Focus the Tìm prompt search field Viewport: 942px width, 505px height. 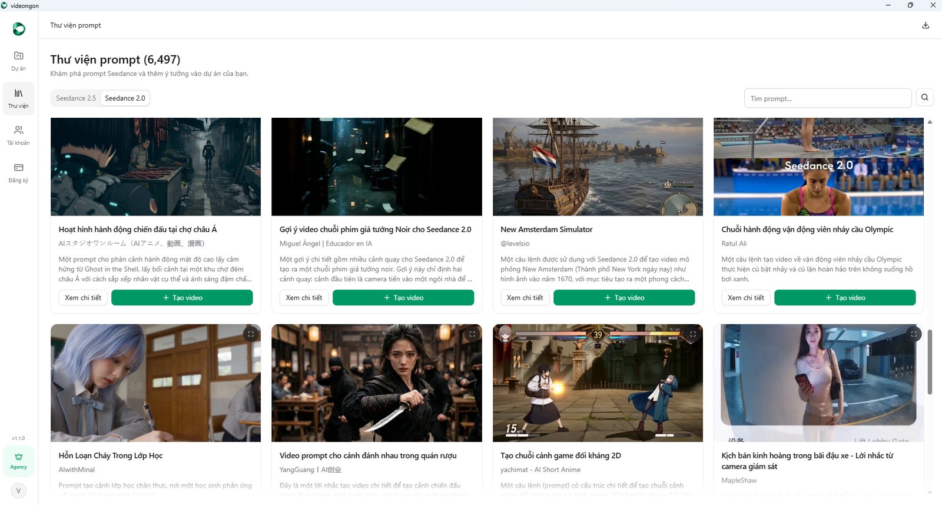click(x=828, y=98)
